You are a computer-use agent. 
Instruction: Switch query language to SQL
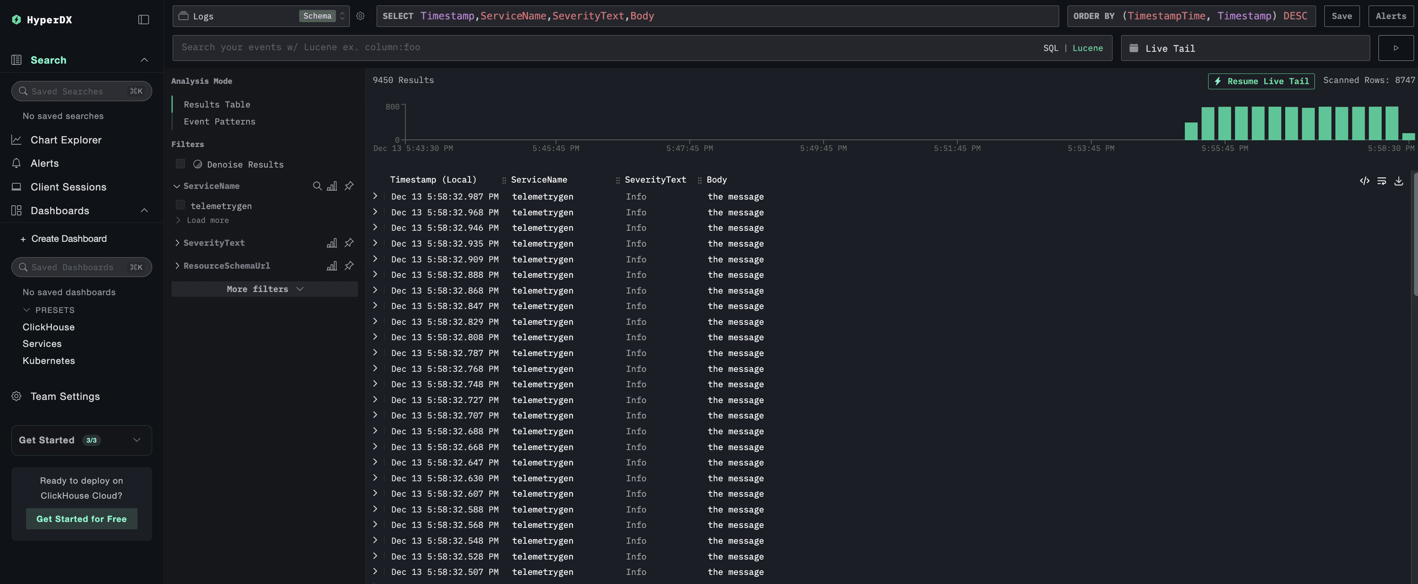[x=1050, y=48]
